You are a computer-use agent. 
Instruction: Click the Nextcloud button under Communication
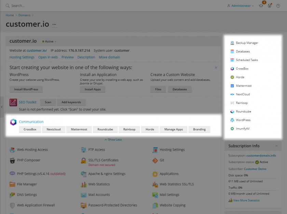(x=54, y=129)
